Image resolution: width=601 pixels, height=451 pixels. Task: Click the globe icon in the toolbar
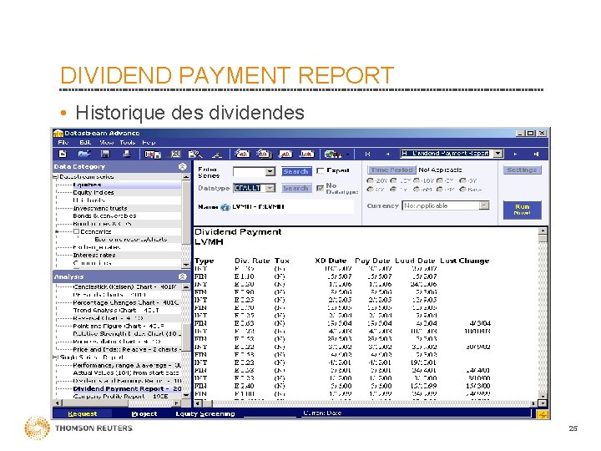click(333, 155)
